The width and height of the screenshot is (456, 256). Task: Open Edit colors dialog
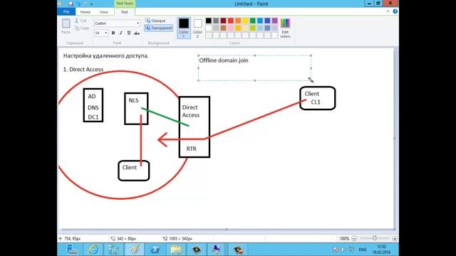click(x=285, y=28)
